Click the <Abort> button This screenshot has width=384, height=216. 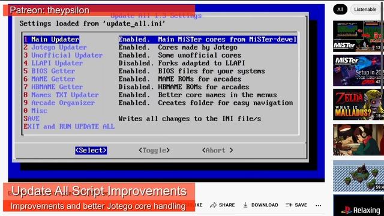point(217,151)
